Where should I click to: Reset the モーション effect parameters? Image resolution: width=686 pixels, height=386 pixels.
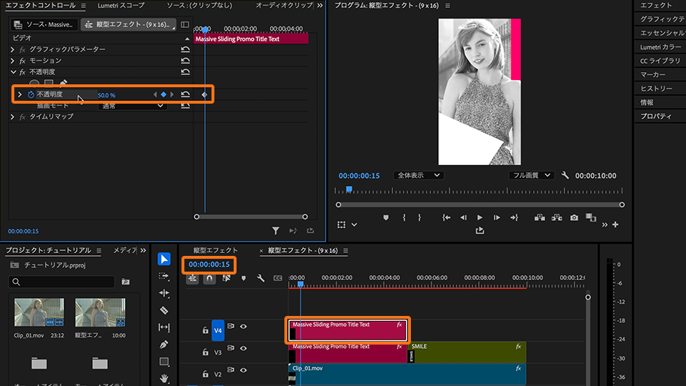point(185,61)
